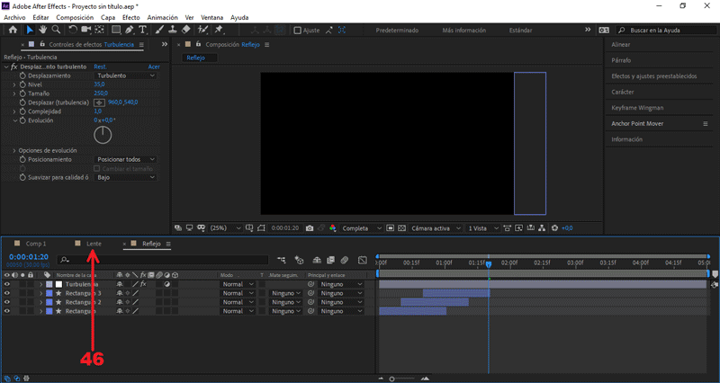Select the Hand tool in toolbar
720x383 pixels.
pos(42,30)
